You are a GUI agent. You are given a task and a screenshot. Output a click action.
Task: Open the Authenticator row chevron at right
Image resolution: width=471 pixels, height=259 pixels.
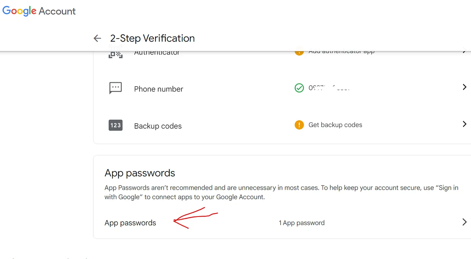click(464, 52)
